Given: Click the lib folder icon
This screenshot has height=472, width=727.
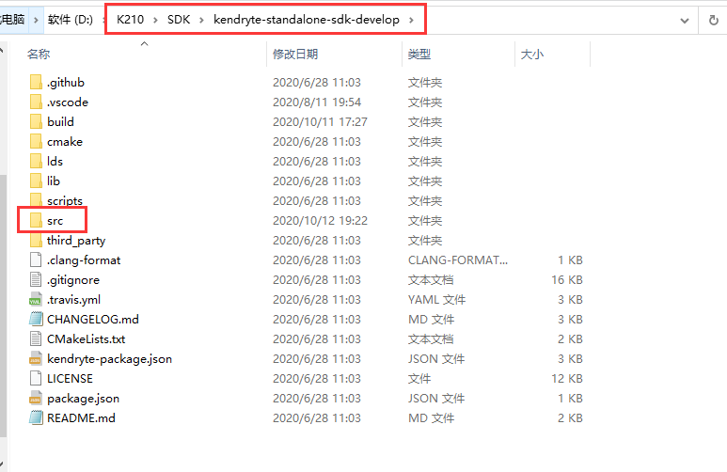Looking at the screenshot, I should coord(36,181).
